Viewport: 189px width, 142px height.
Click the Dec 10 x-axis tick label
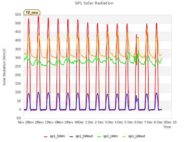tap(171, 122)
